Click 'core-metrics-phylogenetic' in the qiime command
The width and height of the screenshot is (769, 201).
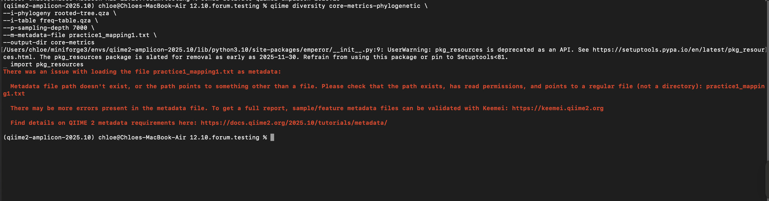point(374,6)
